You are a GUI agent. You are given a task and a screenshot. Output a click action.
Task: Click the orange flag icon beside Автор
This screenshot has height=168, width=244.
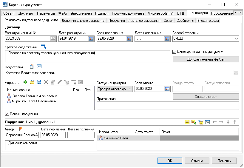pos(21,129)
